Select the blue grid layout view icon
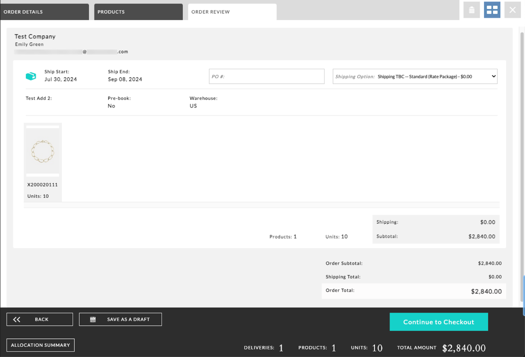 click(492, 10)
